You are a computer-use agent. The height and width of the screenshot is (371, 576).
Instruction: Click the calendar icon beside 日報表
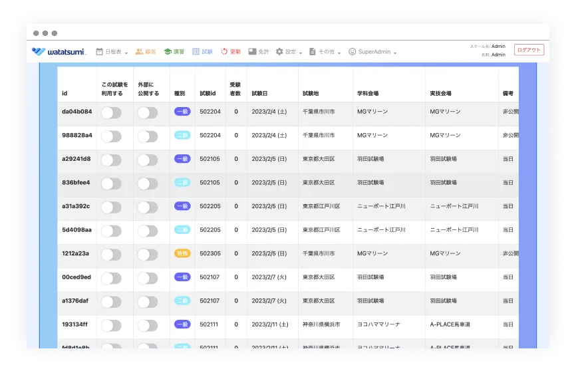(x=99, y=51)
